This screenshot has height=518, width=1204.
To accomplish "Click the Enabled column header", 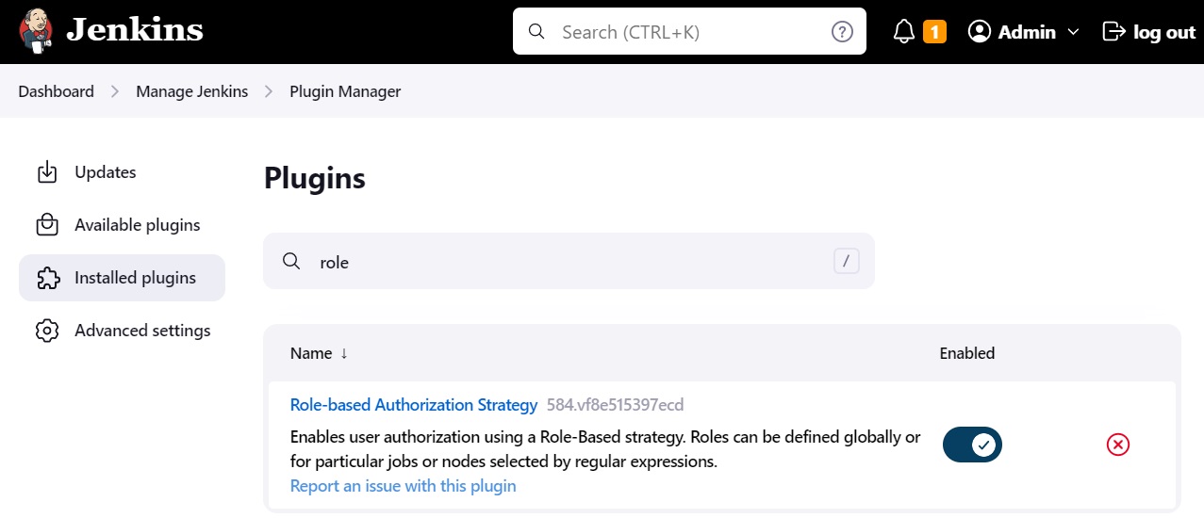I will (x=967, y=353).
